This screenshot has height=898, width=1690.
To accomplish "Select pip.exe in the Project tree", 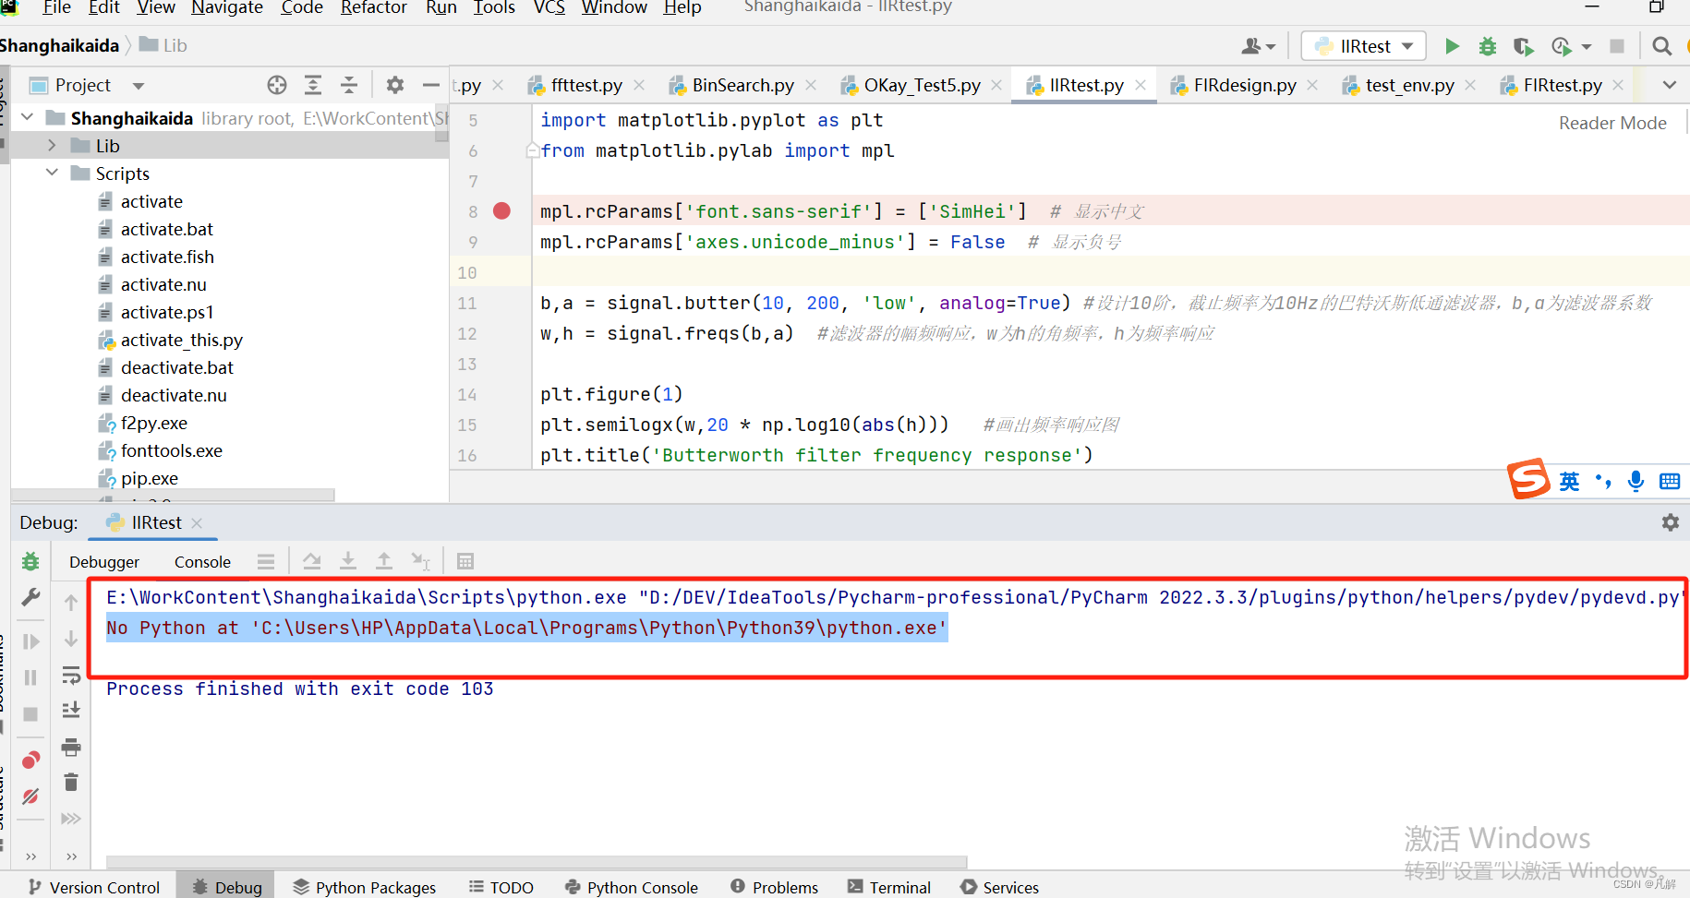I will 149,478.
